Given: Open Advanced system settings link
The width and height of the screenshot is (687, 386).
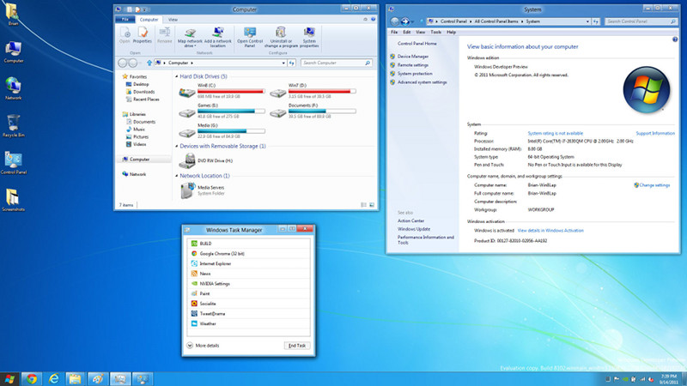Looking at the screenshot, I should click(x=422, y=82).
